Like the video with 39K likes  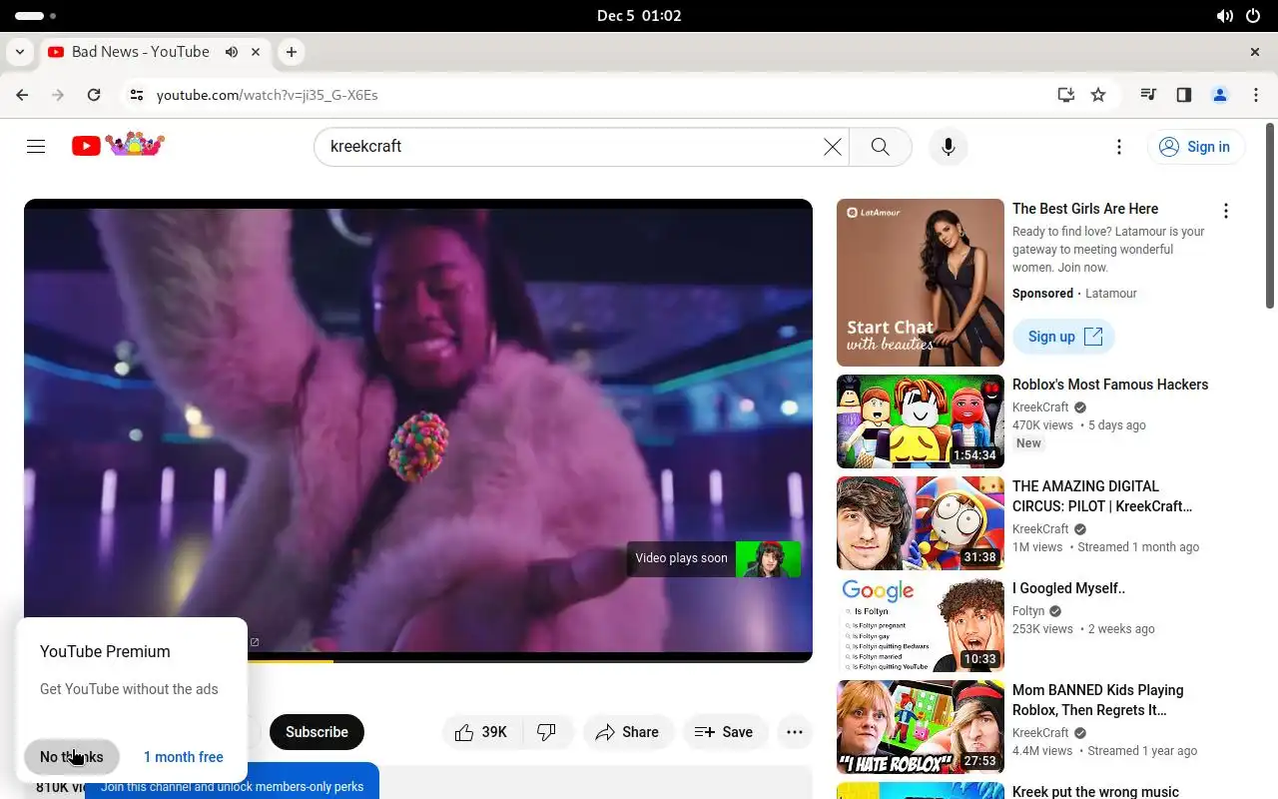pos(480,732)
